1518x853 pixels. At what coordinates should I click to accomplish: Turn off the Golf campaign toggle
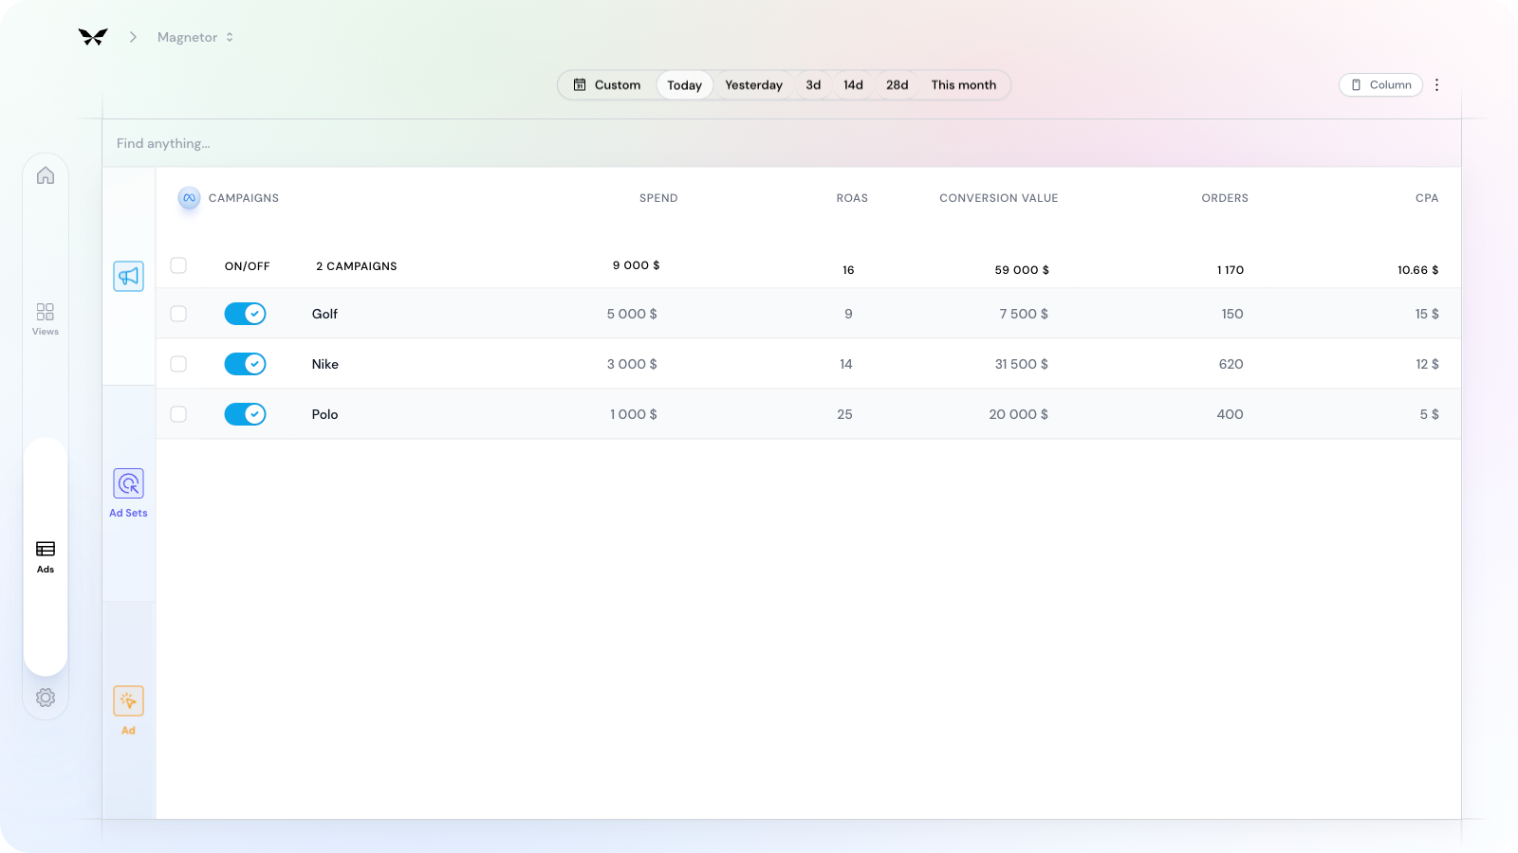click(245, 314)
